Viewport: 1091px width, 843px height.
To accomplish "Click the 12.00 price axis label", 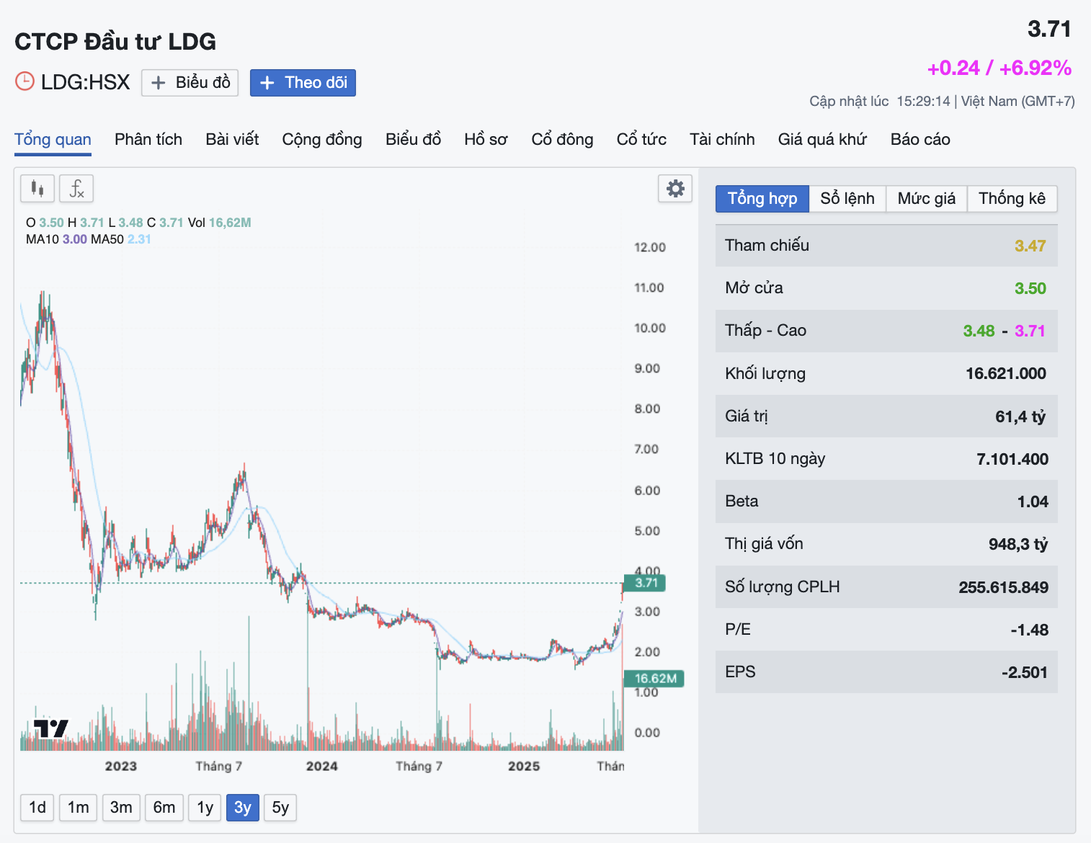I will (x=649, y=247).
